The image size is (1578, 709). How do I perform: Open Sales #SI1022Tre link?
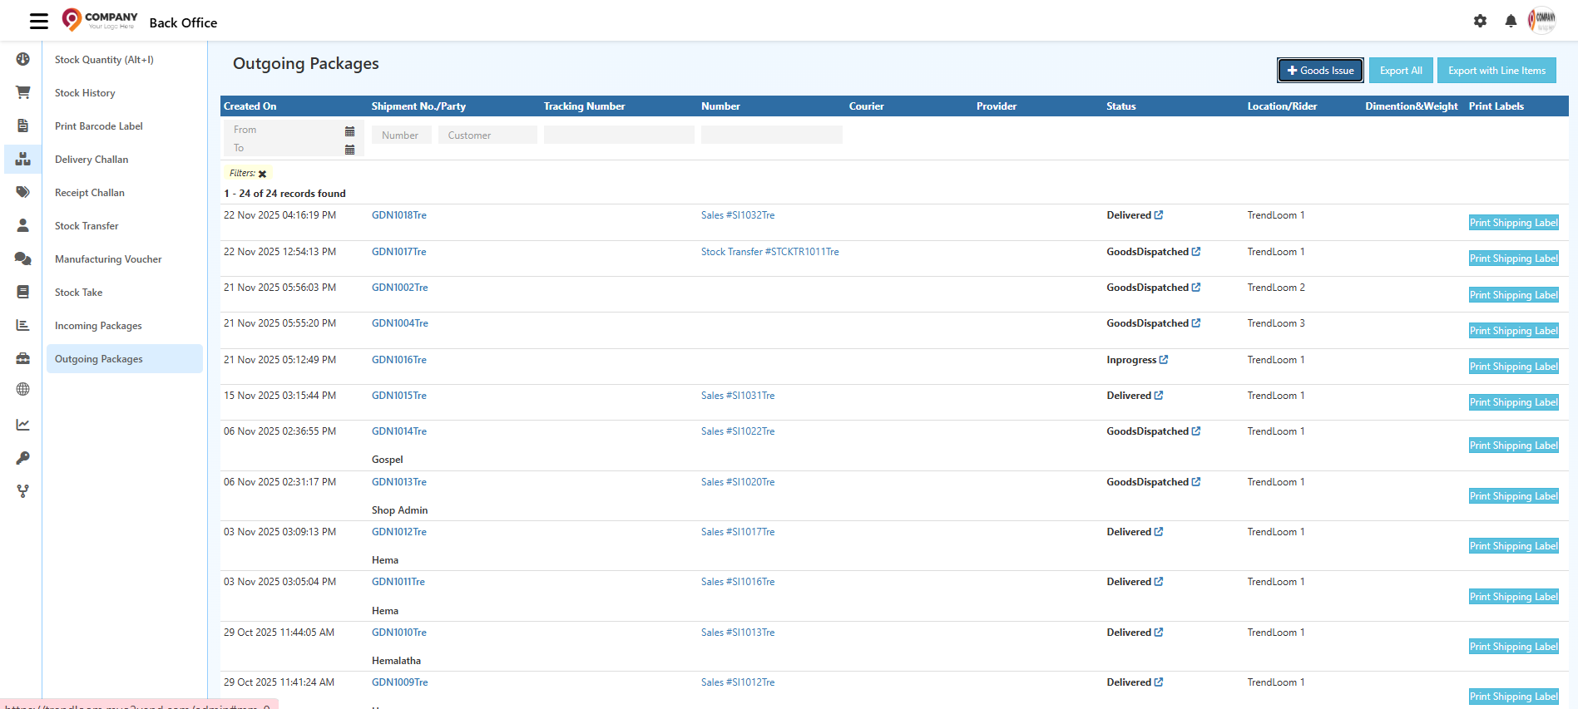coord(738,431)
